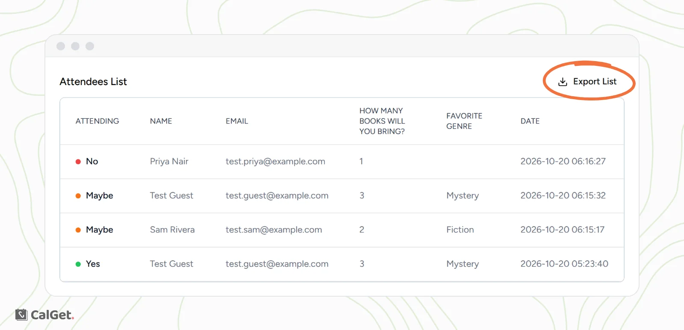Click the NAME column header
The width and height of the screenshot is (684, 330).
pos(161,121)
